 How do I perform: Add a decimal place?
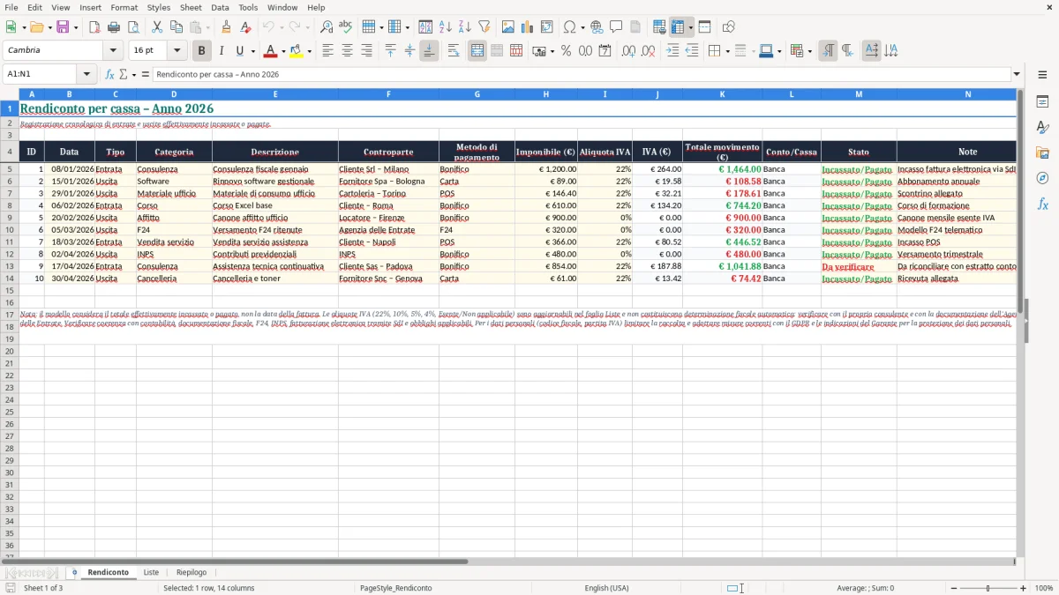coord(628,51)
